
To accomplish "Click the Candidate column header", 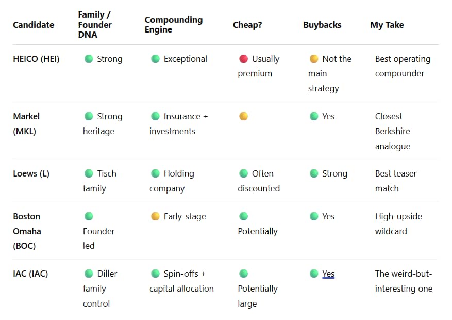I will (x=34, y=25).
